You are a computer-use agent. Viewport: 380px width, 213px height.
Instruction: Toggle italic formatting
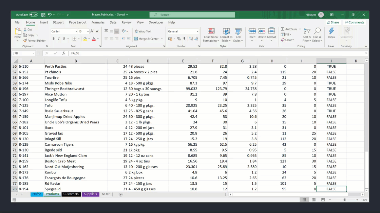click(x=58, y=39)
